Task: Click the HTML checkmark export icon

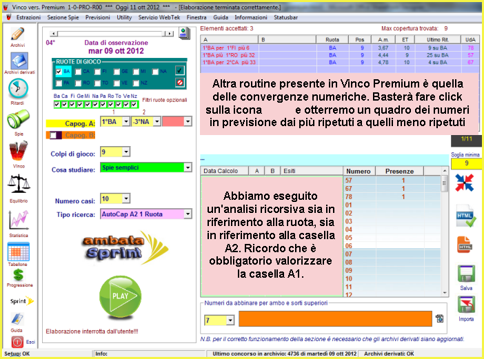Action: [x=466, y=216]
